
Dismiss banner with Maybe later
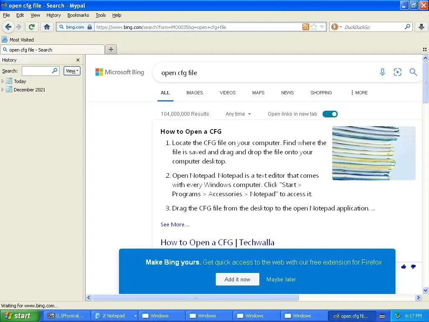pyautogui.click(x=281, y=279)
